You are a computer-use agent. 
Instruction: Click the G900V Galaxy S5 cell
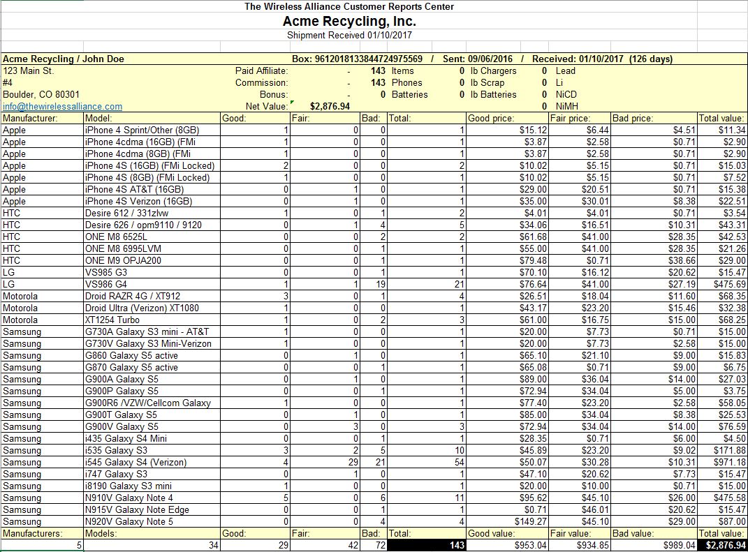[152, 426]
